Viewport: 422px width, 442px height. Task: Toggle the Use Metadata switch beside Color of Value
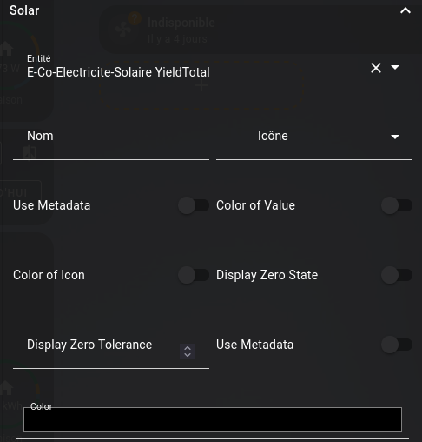(194, 205)
